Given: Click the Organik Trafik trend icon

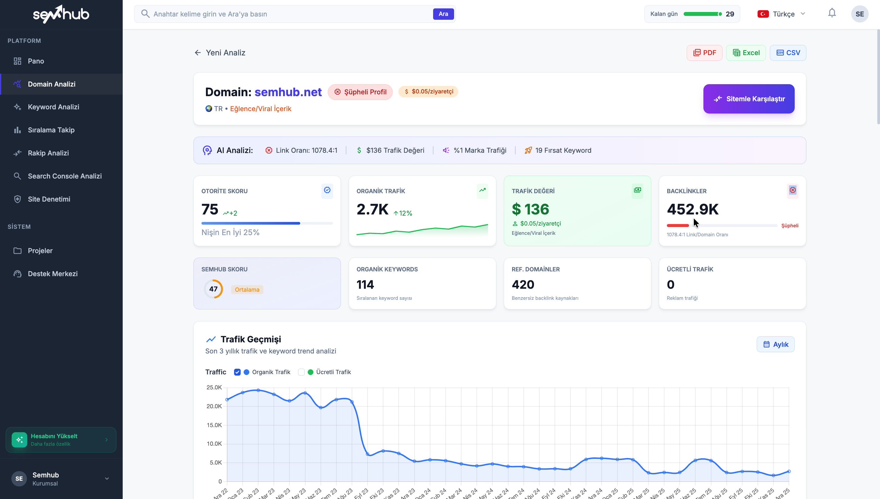Looking at the screenshot, I should pos(482,190).
